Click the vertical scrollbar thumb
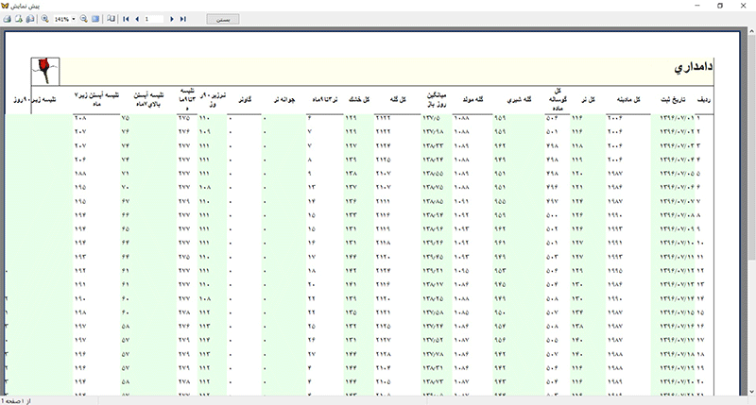Viewport: 756px width, 405px height. point(751,148)
